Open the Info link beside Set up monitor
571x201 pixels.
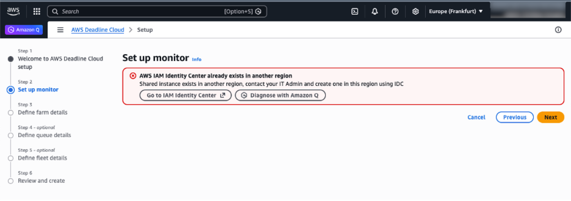(196, 59)
